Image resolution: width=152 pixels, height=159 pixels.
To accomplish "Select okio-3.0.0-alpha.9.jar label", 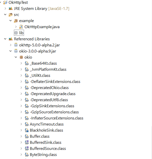I will [x=38, y=51].
